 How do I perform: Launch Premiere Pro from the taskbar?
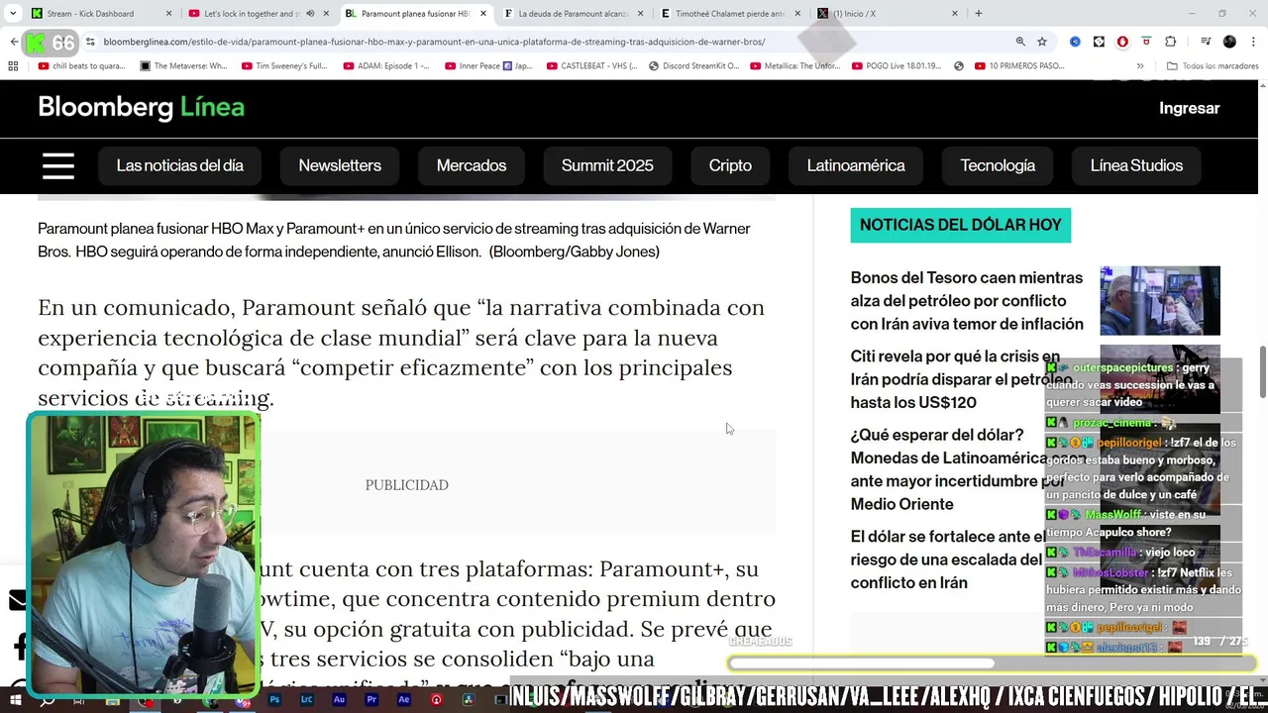[371, 700]
